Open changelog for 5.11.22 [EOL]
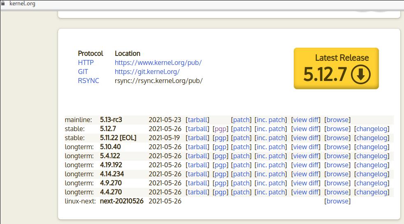Viewport: 404px width, 224px height. 372,138
